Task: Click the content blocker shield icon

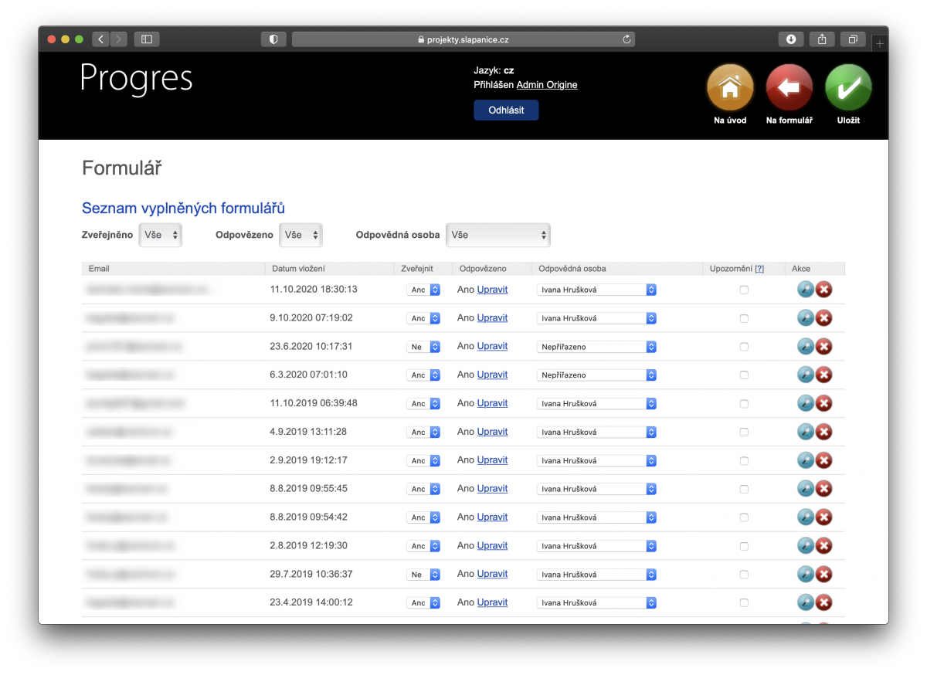Action: [273, 39]
